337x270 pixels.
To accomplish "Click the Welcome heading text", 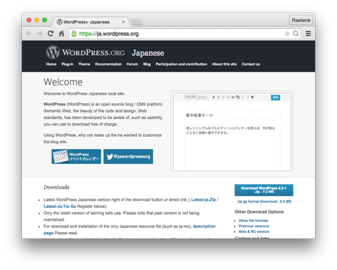I will (63, 82).
